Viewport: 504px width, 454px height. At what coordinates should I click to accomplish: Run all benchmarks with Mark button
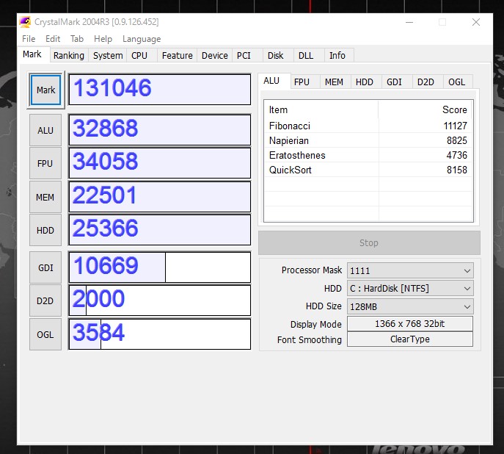tap(45, 90)
